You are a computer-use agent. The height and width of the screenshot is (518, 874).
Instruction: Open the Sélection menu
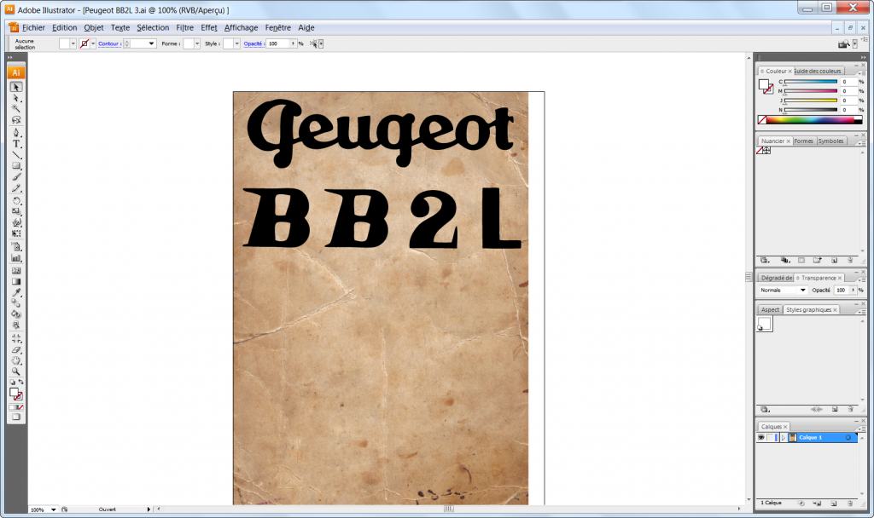coord(153,27)
